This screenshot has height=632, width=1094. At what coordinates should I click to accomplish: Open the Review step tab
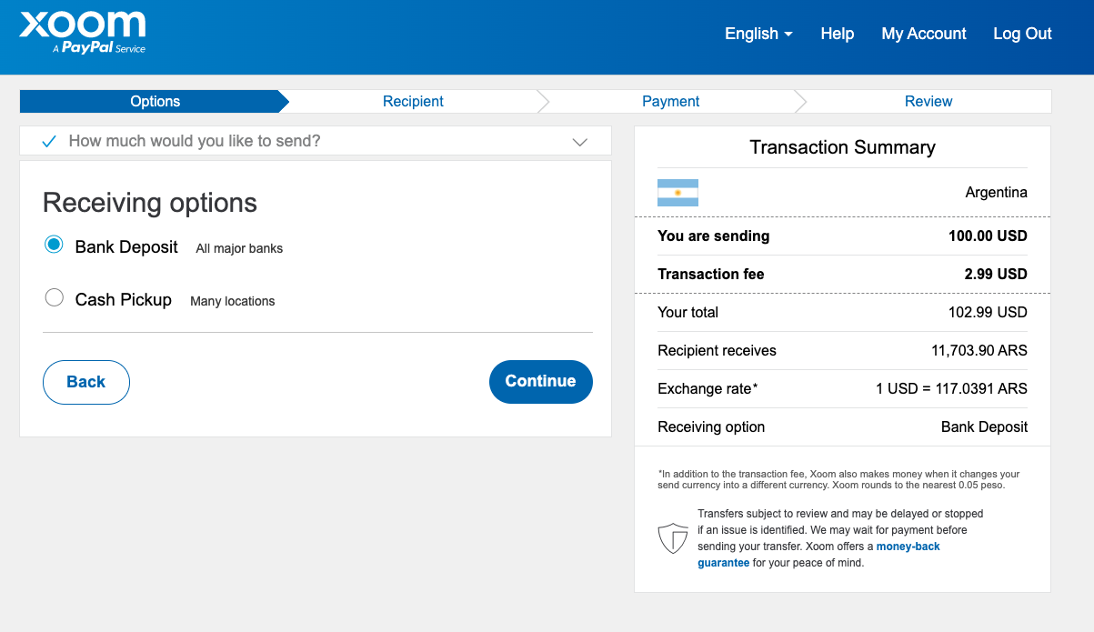pyautogui.click(x=928, y=101)
